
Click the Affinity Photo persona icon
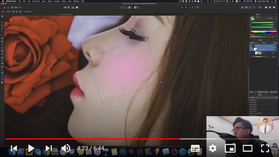tap(4, 7)
